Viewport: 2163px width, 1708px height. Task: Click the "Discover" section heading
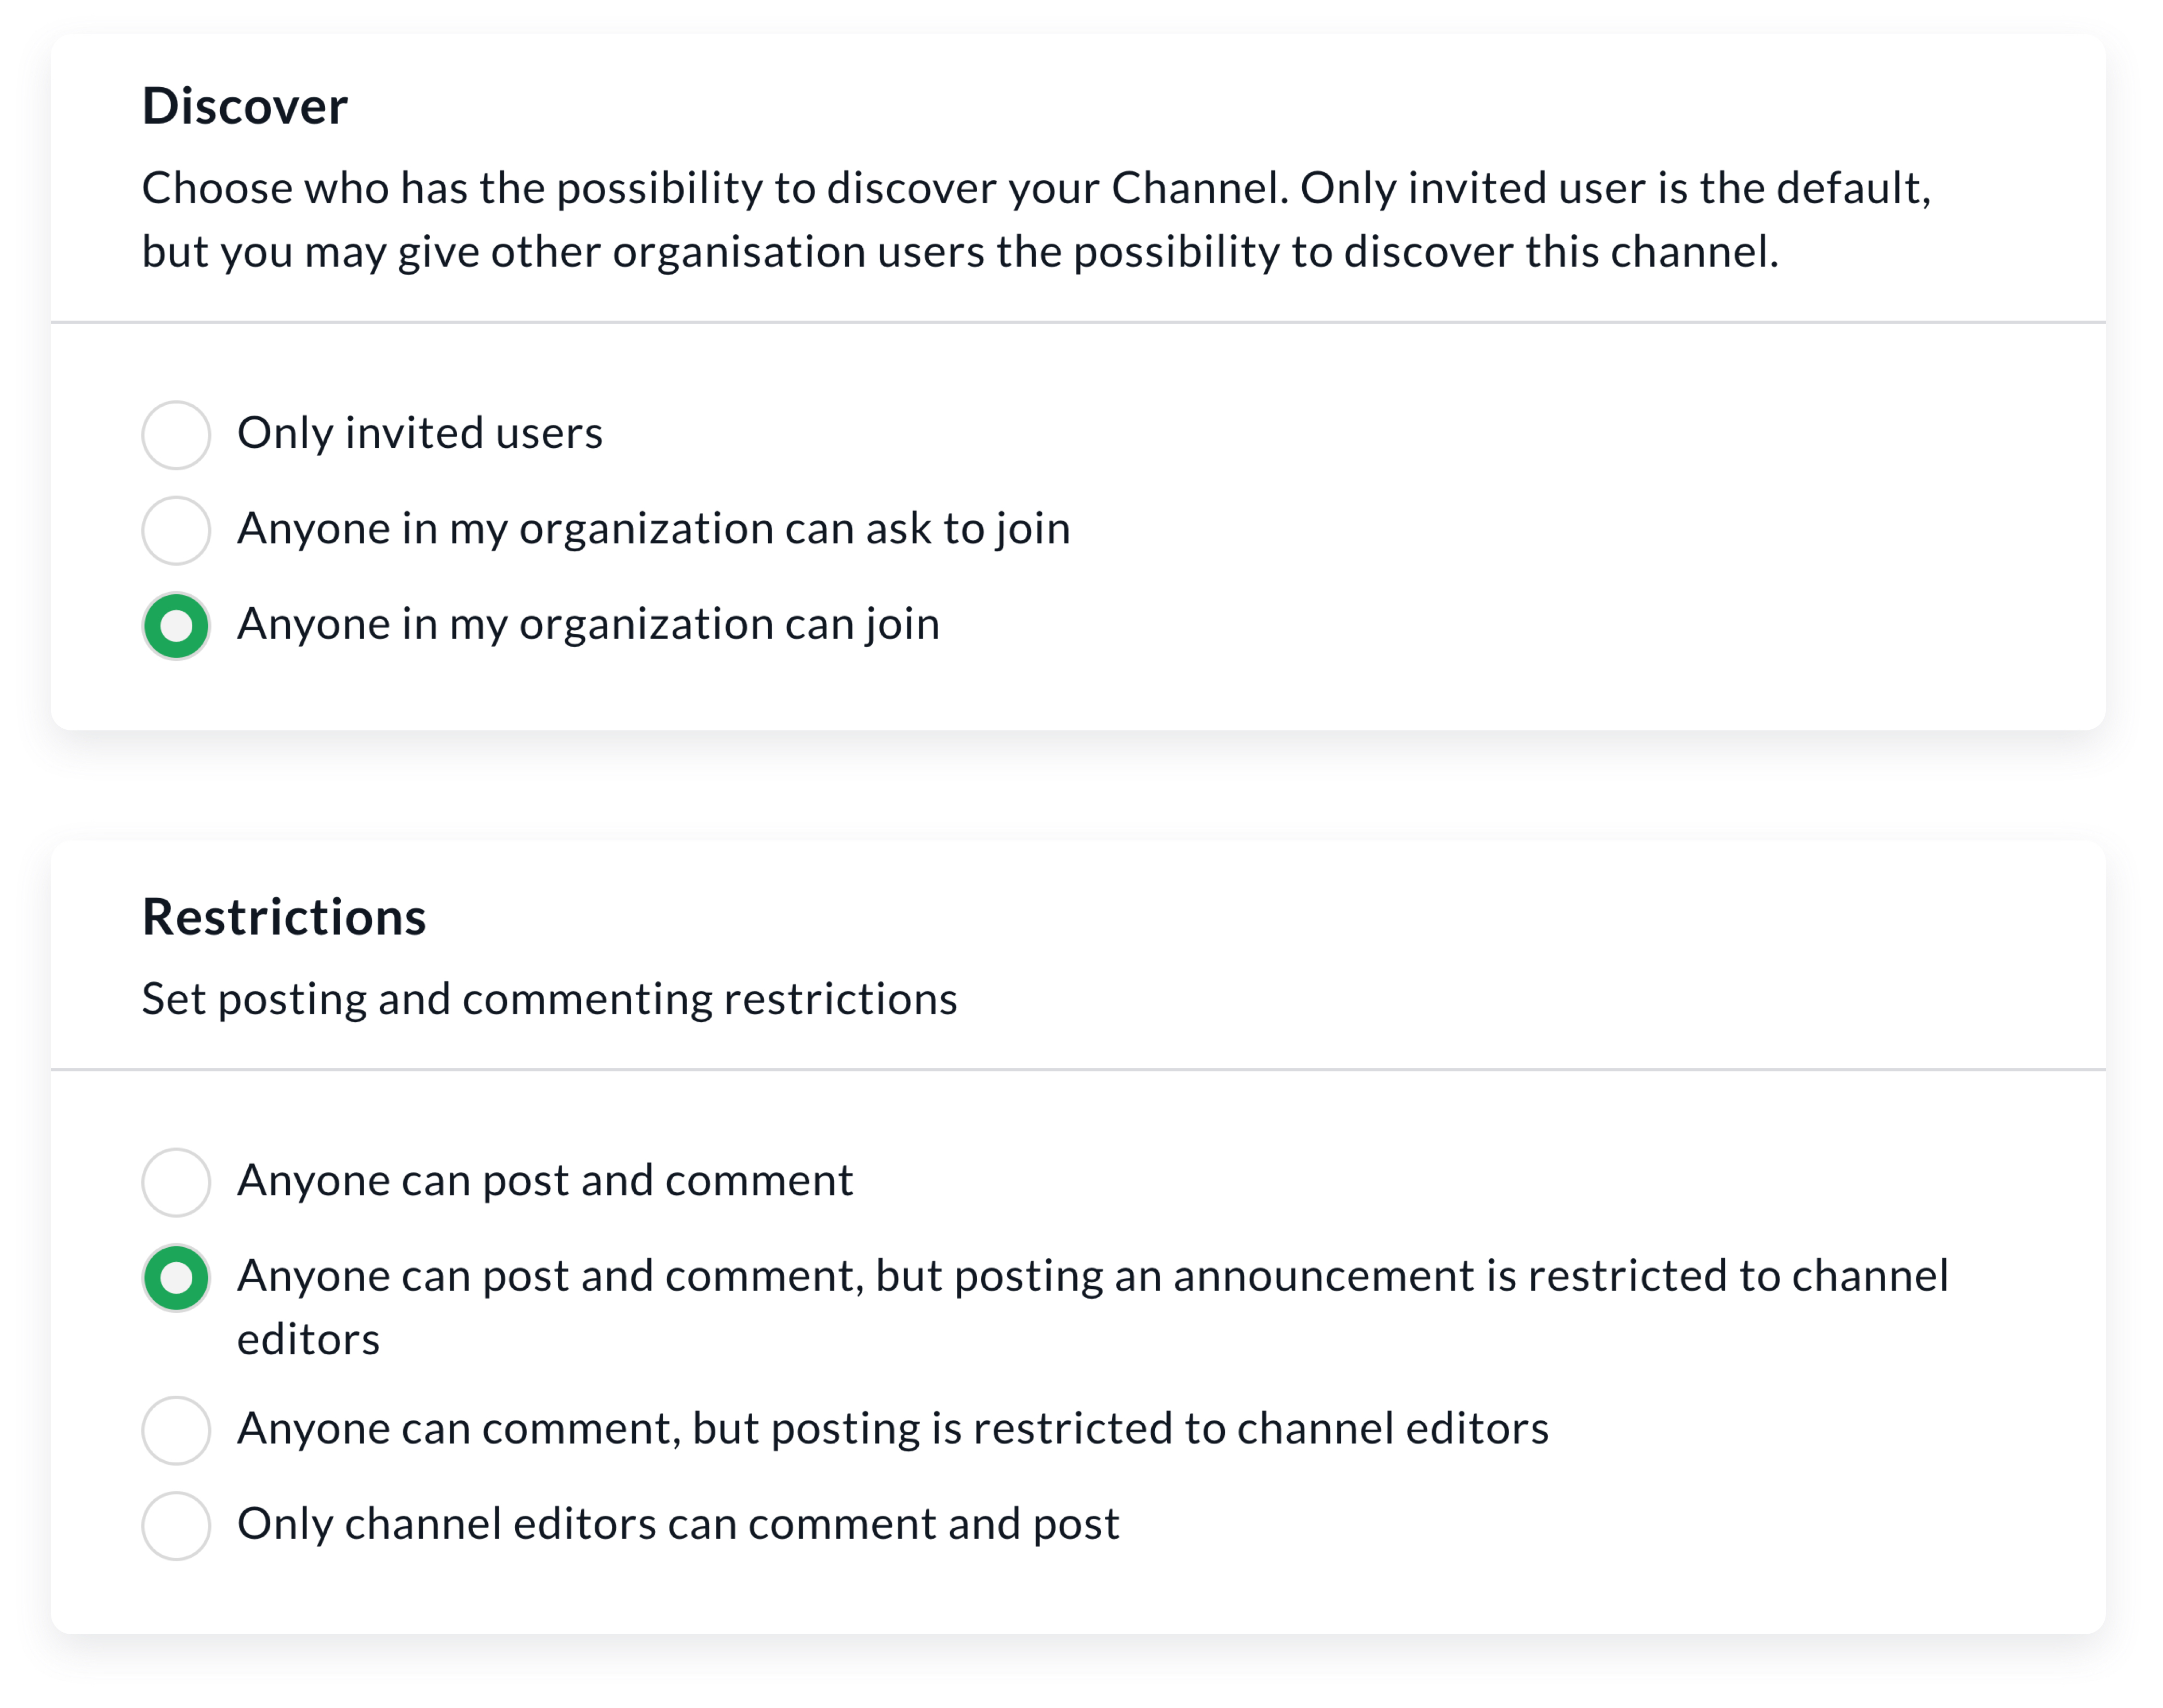tap(245, 106)
